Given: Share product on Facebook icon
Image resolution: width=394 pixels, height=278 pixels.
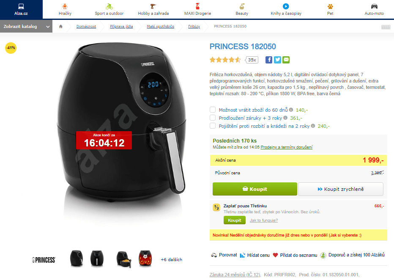Looking at the screenshot, I should (x=268, y=60).
